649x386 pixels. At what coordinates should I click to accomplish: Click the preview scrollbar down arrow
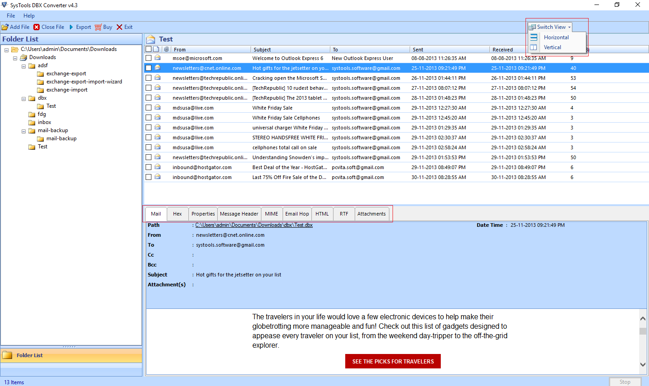[x=643, y=364]
